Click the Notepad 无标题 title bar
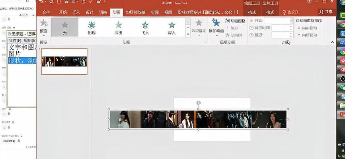The image size is (345, 159). tap(21, 34)
